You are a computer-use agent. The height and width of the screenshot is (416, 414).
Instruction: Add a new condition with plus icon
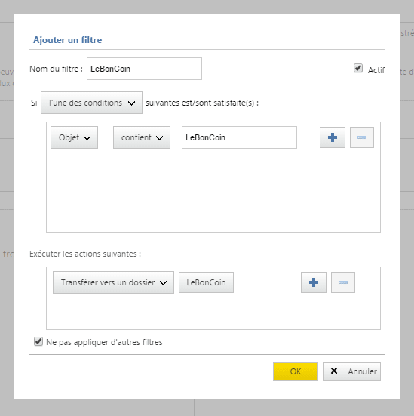[x=333, y=137]
